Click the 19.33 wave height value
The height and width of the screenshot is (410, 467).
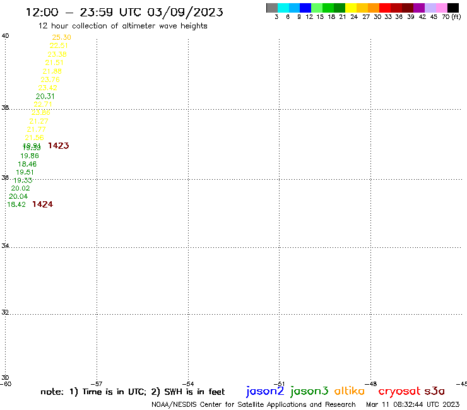(23, 180)
